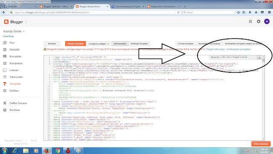Open the Firefox hamburger menu
273x154 pixels.
(x=269, y=12)
